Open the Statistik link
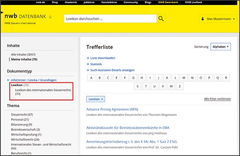This screenshot has height=156, width=240. point(96,64)
